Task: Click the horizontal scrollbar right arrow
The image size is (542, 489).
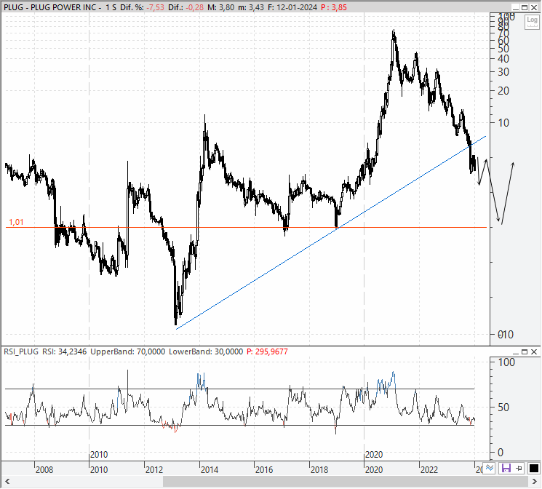Action: coord(535,482)
